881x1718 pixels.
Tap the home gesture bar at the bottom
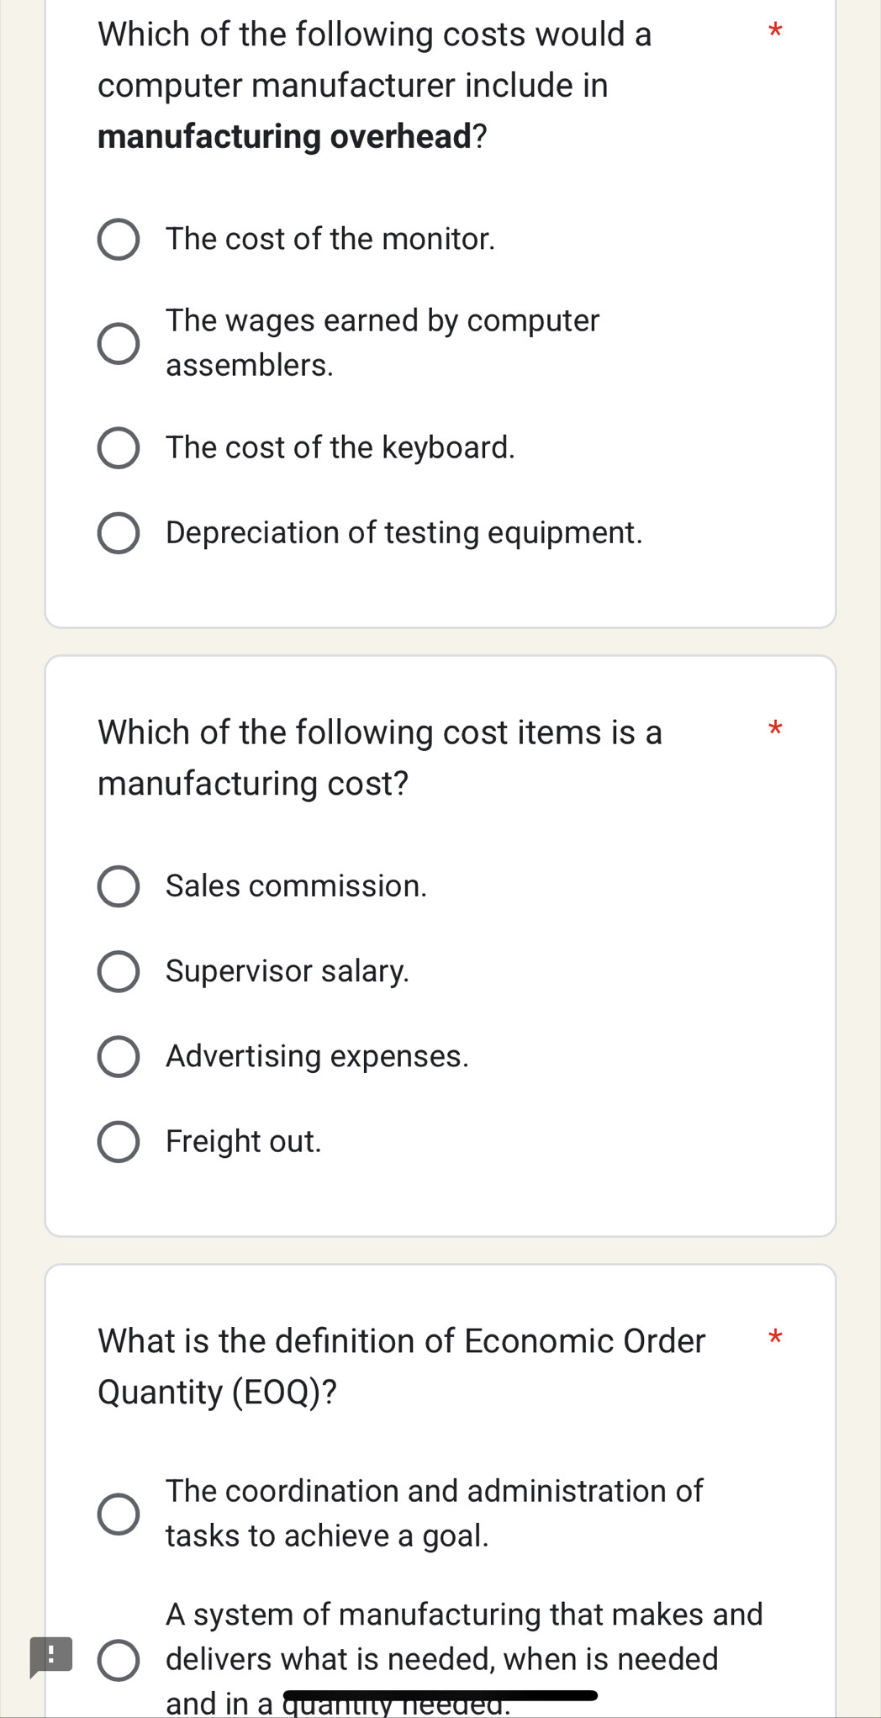[x=440, y=1694]
